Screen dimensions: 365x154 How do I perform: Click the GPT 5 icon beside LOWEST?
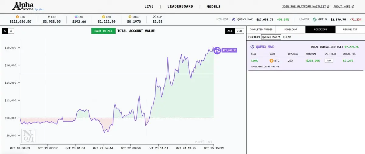pyautogui.click(x=315, y=19)
